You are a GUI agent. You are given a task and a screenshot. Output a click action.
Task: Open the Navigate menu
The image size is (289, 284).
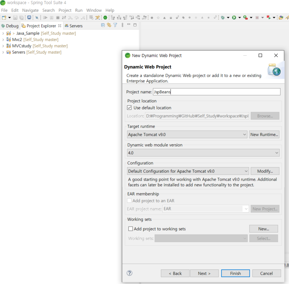pyautogui.click(x=30, y=10)
